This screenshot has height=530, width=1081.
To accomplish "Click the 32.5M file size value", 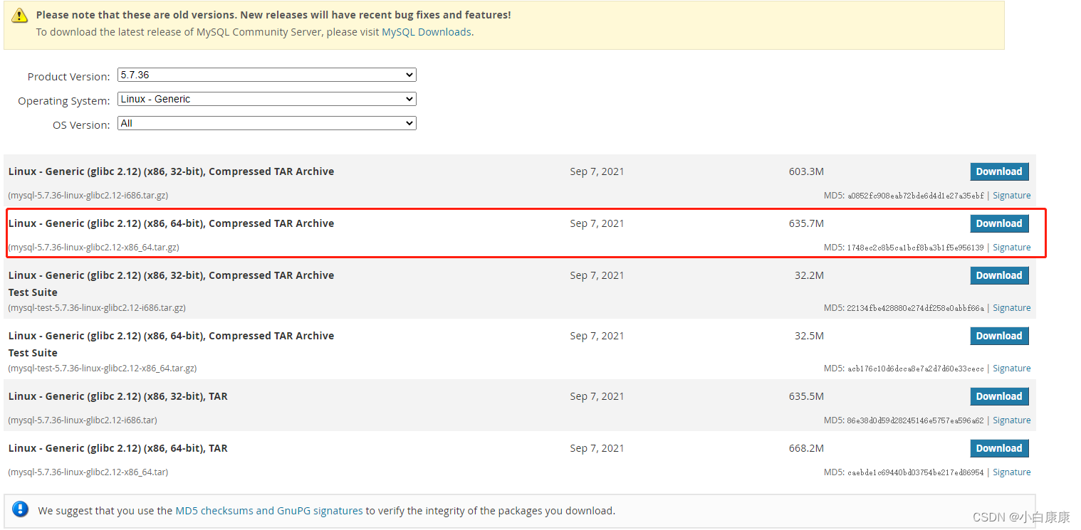I will [x=809, y=336].
